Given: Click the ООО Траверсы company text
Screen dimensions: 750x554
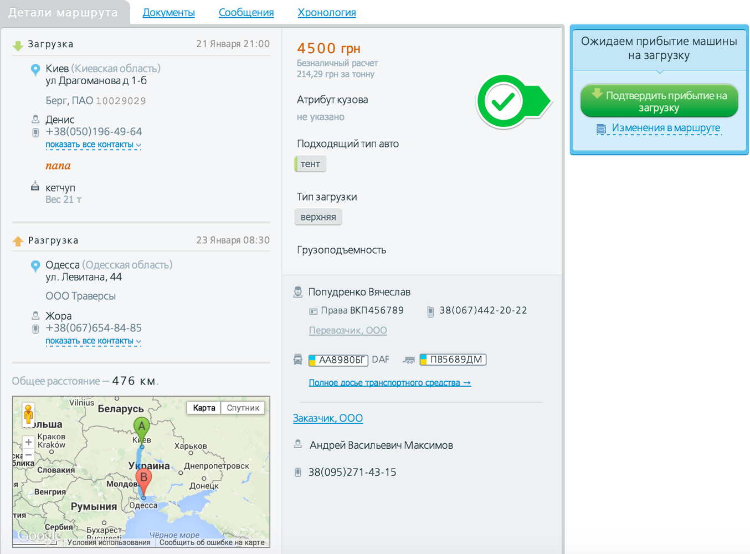Looking at the screenshot, I should (80, 296).
